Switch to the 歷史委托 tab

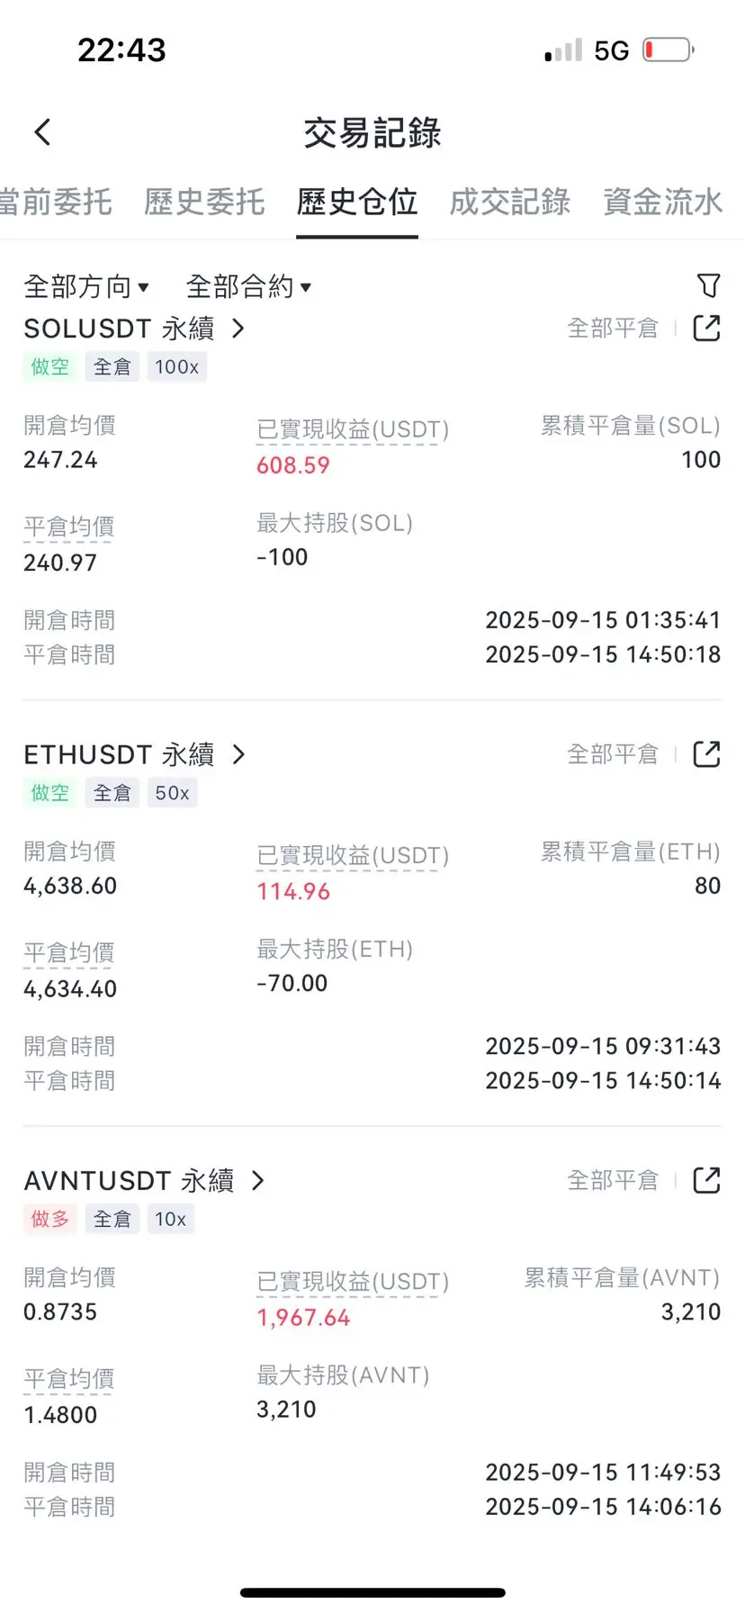click(204, 202)
